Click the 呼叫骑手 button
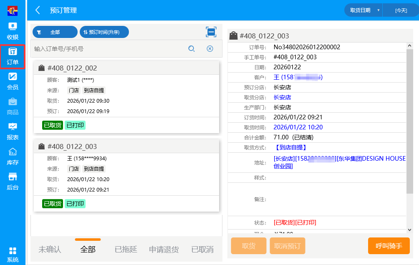 pyautogui.click(x=389, y=246)
